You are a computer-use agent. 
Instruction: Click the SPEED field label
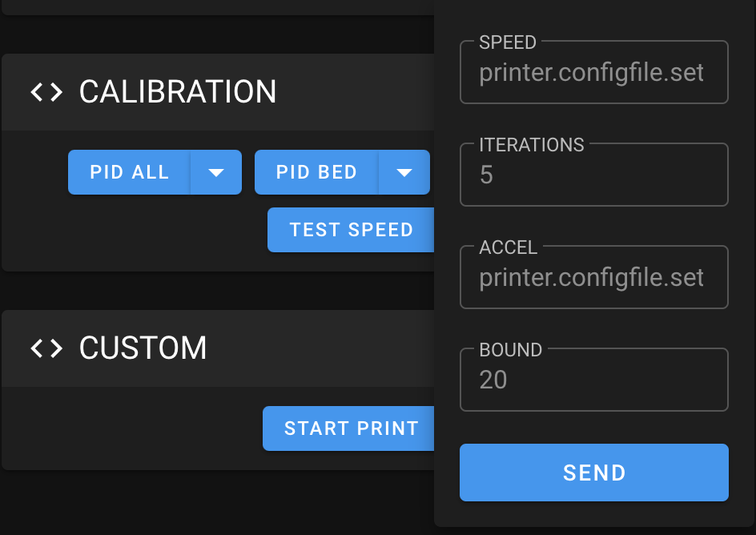click(x=507, y=42)
